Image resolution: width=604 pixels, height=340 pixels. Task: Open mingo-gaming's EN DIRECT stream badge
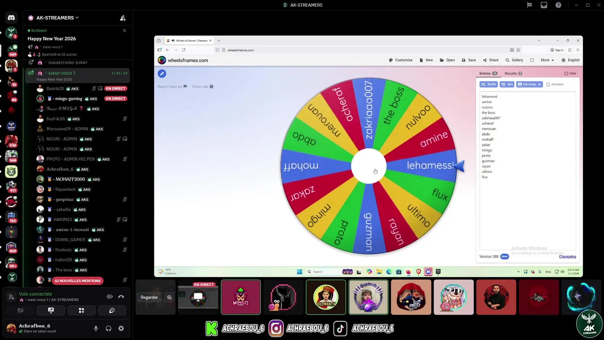click(x=116, y=99)
